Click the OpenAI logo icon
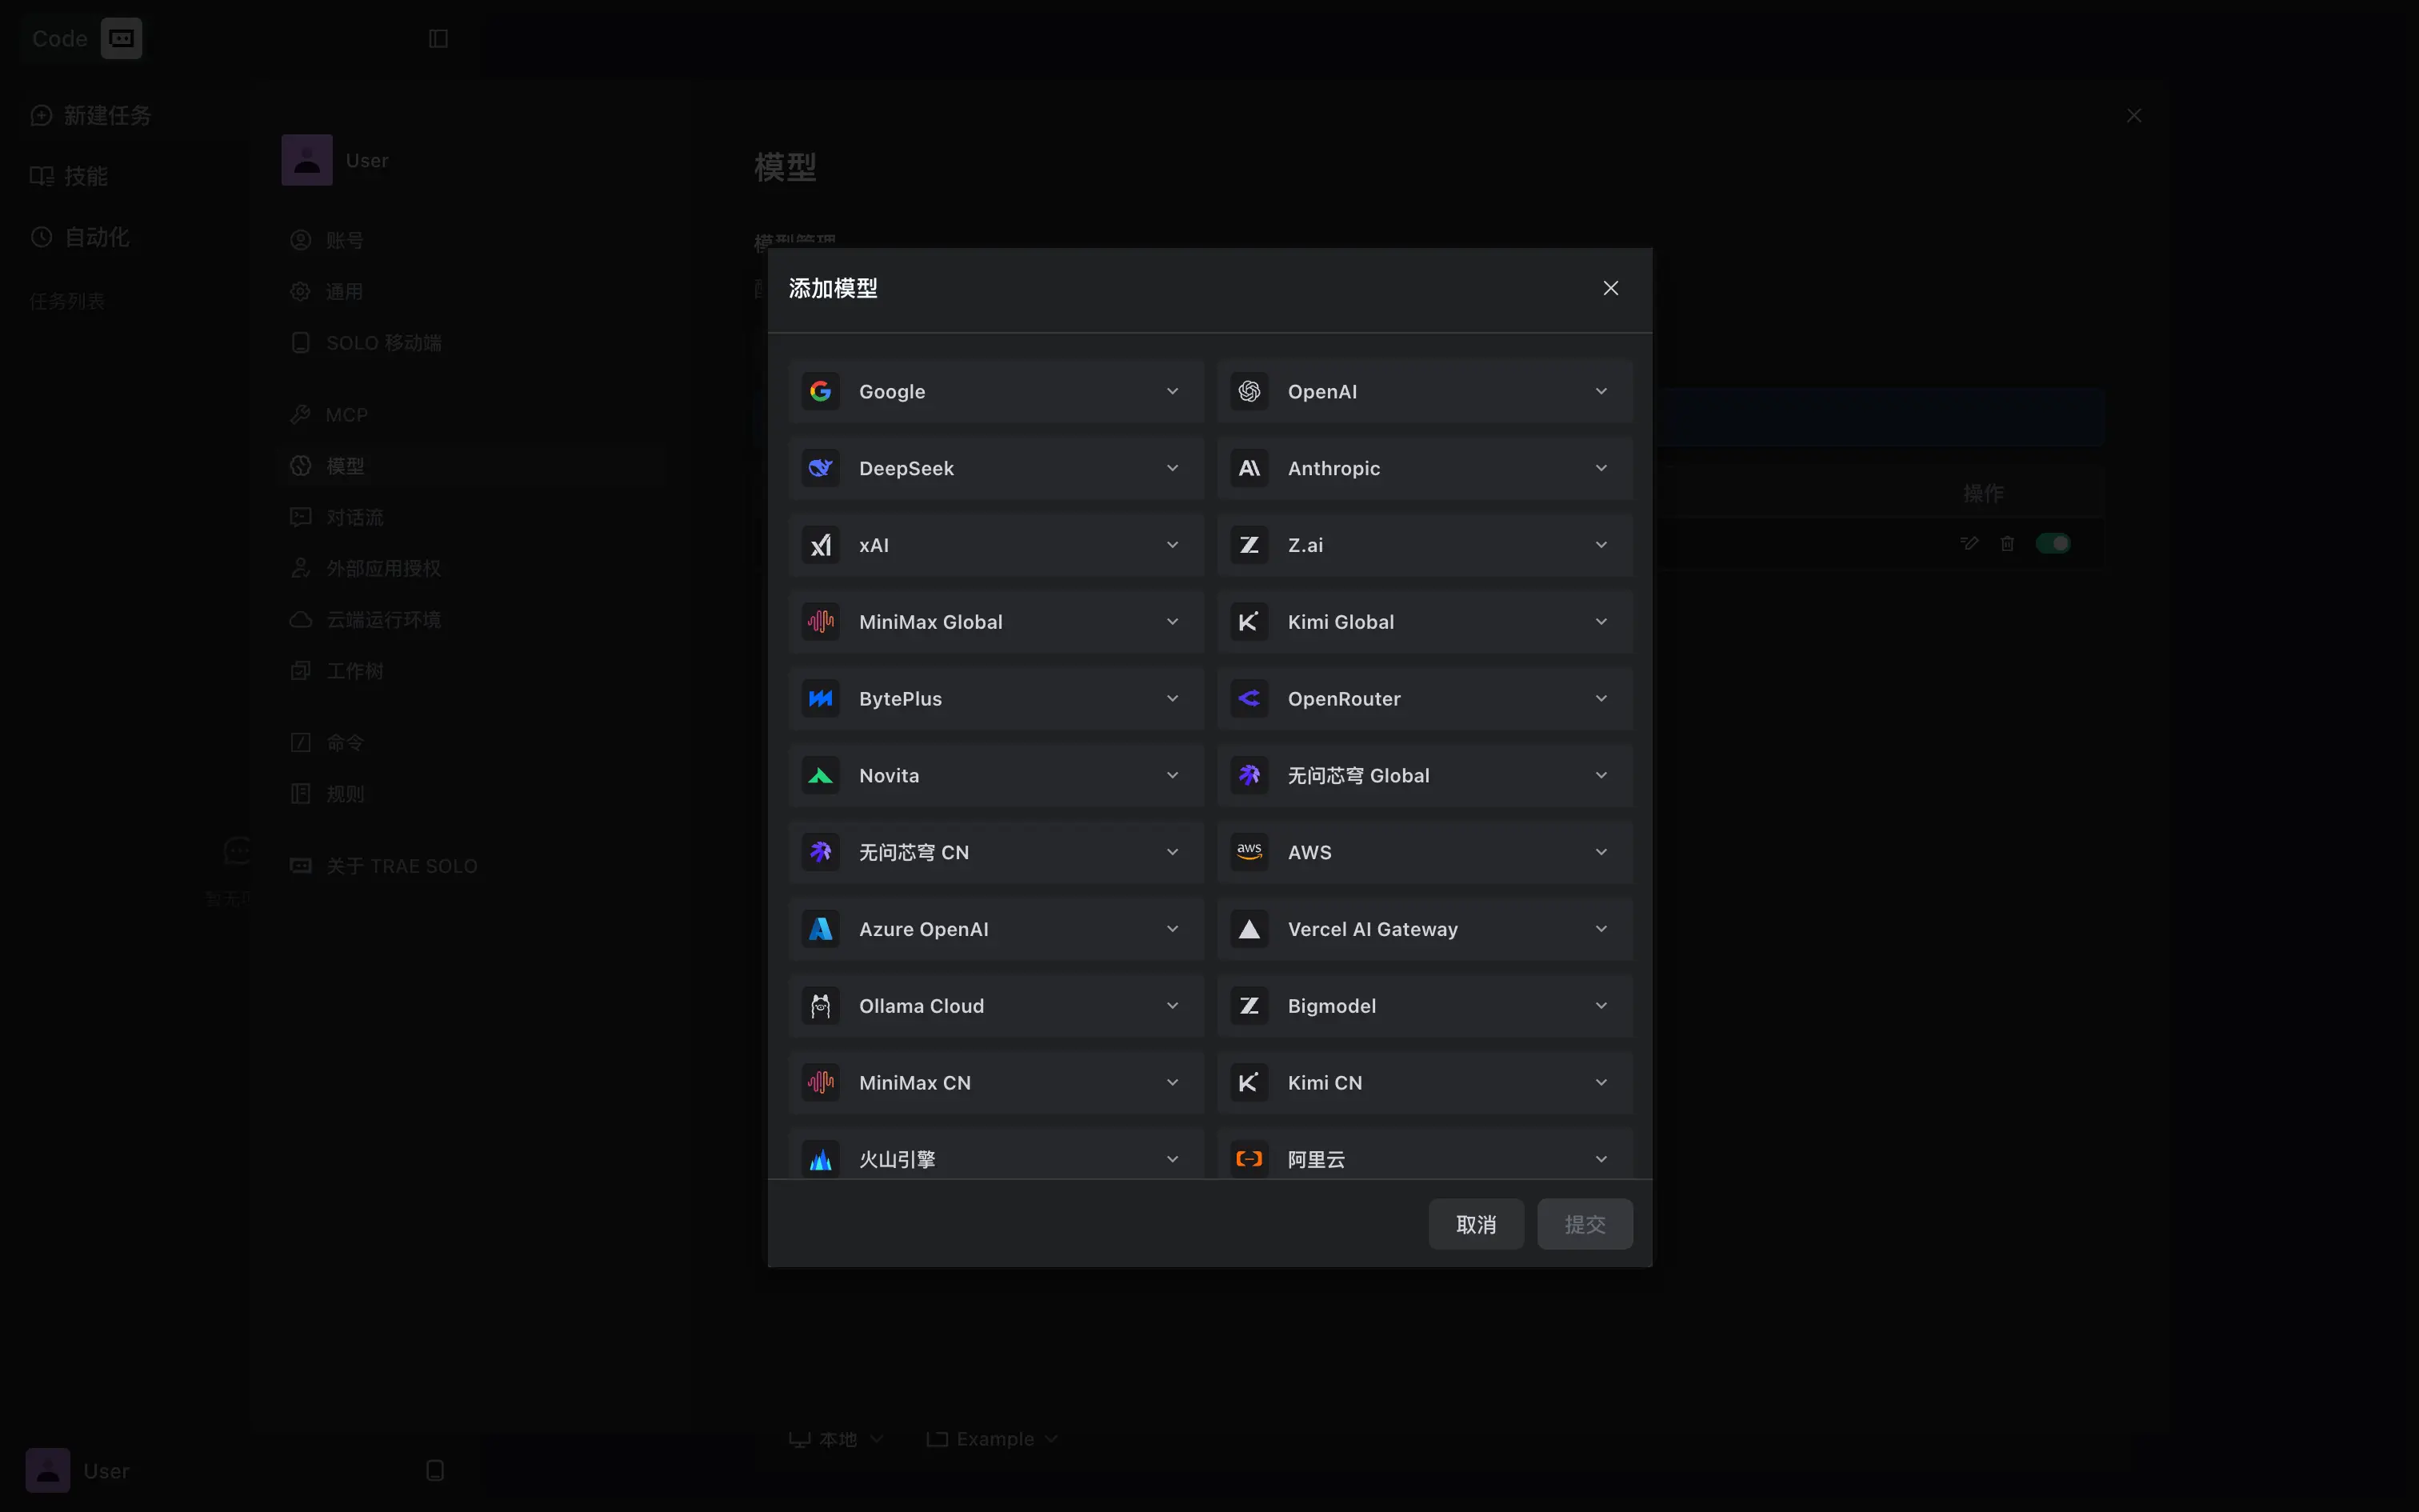Image resolution: width=2419 pixels, height=1512 pixels. 1249,391
